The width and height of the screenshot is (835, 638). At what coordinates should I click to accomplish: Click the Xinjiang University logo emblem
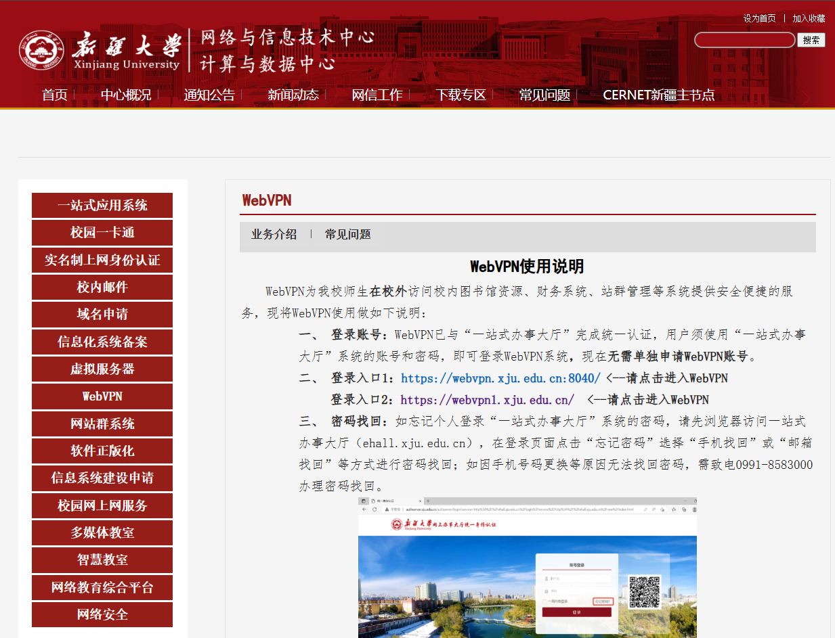(42, 50)
